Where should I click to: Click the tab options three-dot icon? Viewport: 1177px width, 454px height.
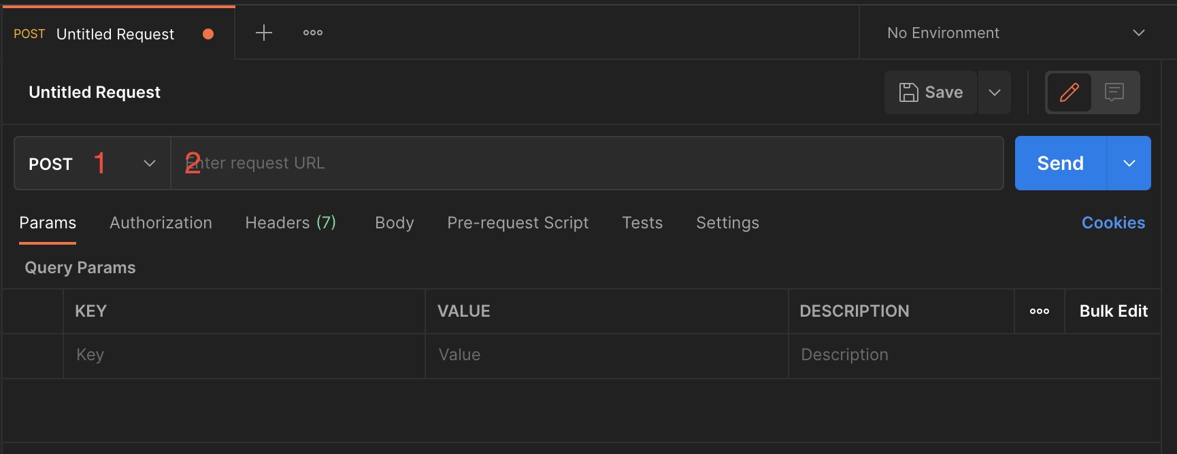[313, 33]
